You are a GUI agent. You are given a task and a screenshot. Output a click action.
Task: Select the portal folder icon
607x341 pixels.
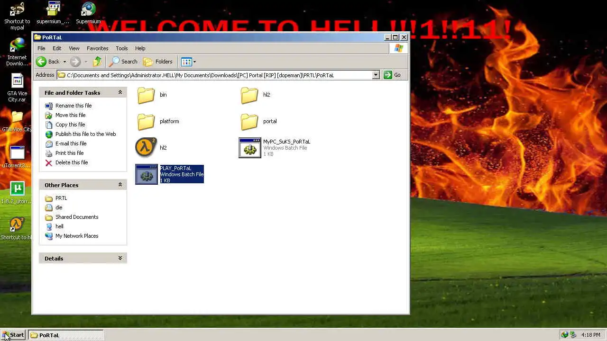(249, 121)
